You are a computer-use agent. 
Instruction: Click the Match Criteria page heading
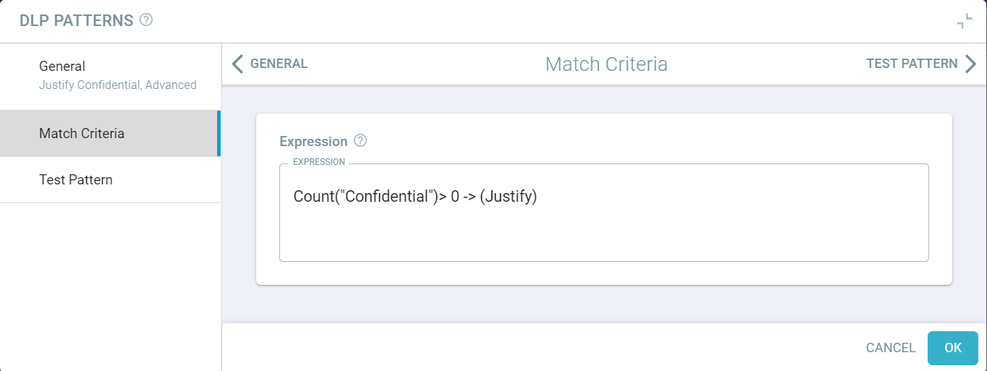pos(606,64)
